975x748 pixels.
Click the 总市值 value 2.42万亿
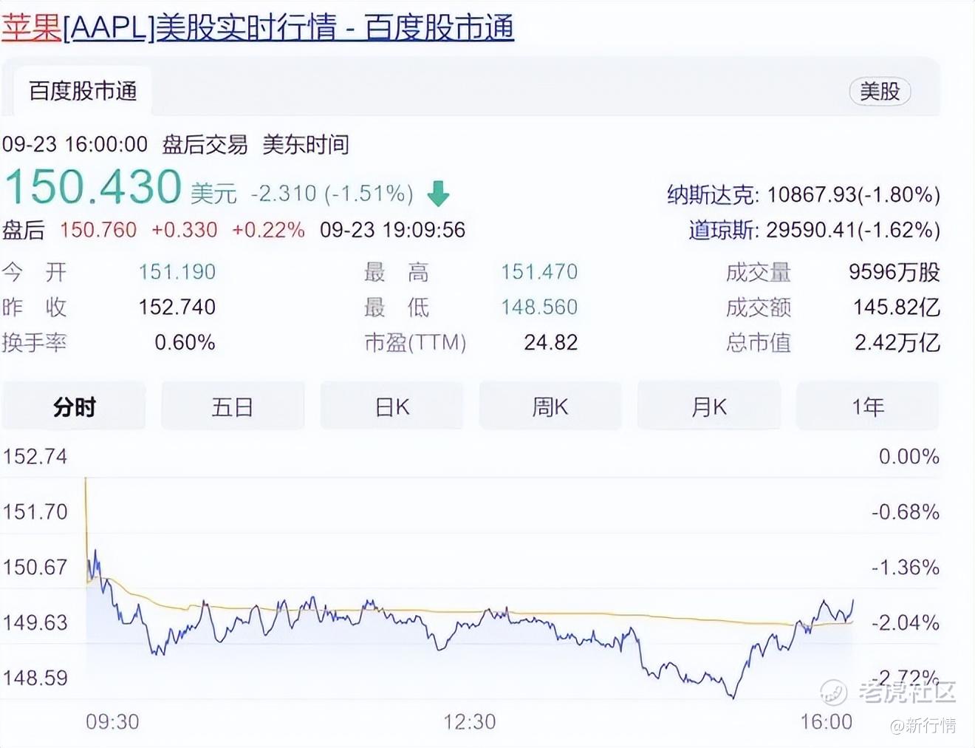coord(897,342)
